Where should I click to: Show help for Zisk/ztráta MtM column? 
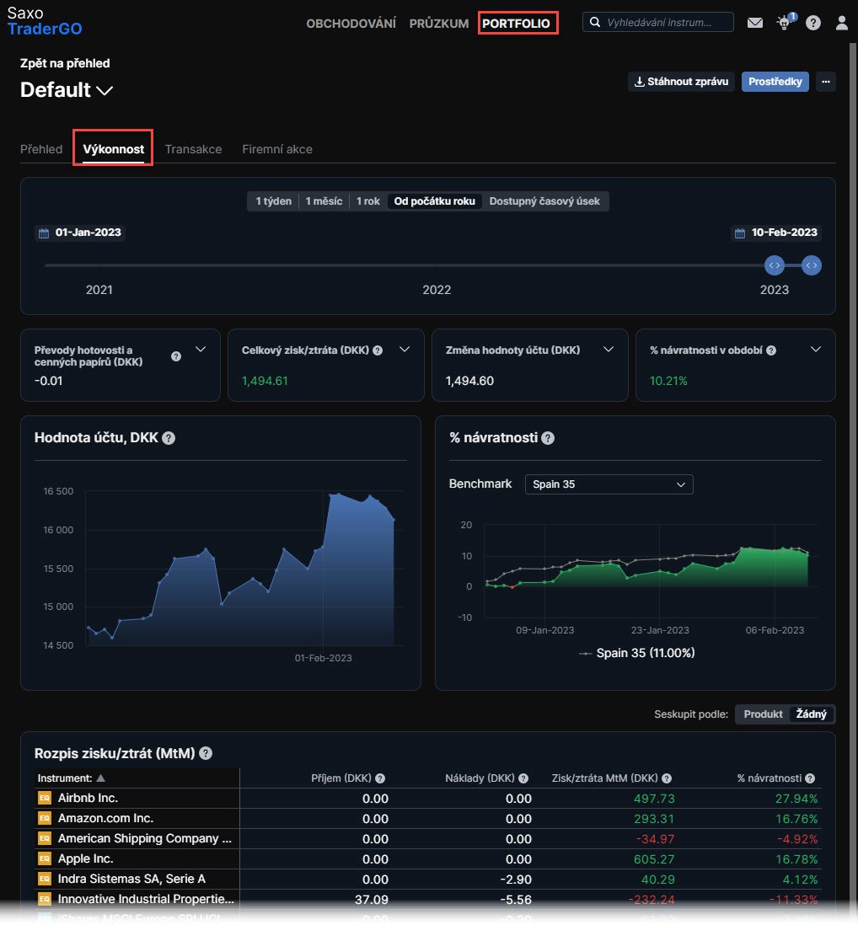pos(666,778)
